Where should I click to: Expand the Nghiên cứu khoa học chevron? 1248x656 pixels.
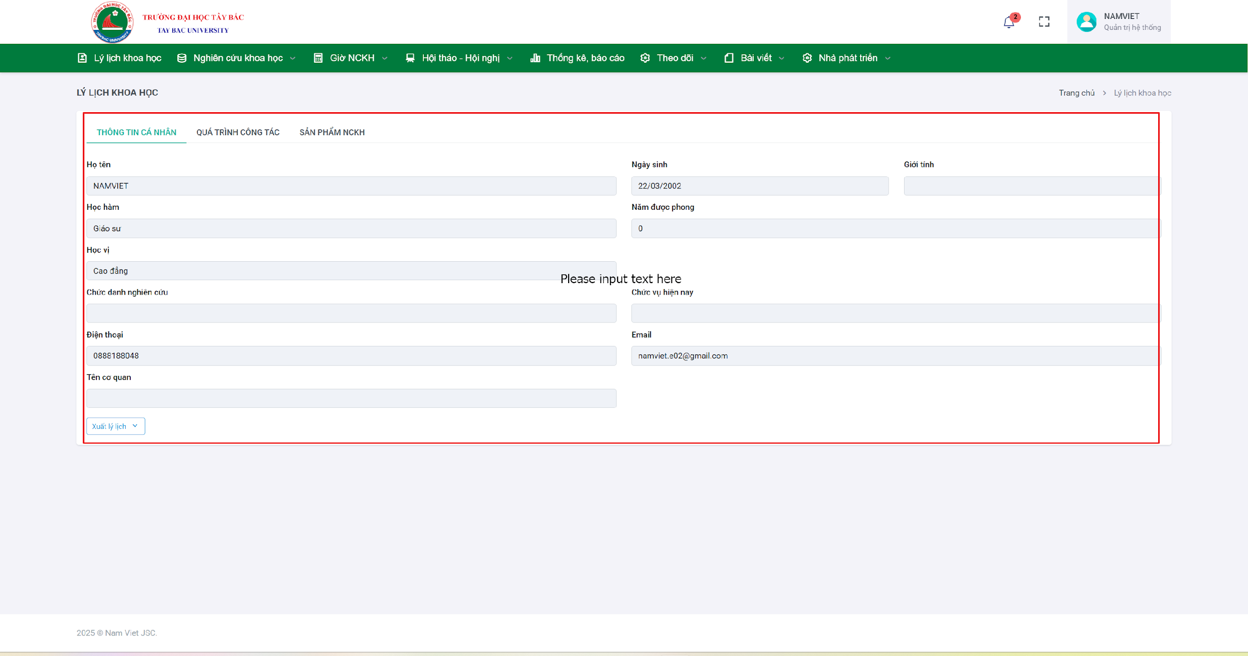pyautogui.click(x=293, y=58)
